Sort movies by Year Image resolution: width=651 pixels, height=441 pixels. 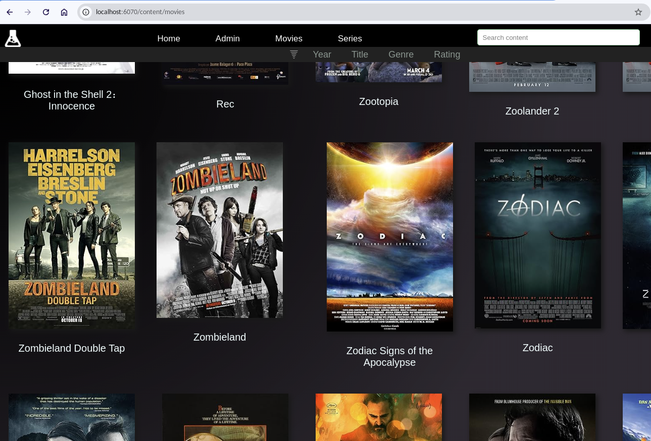(x=322, y=54)
